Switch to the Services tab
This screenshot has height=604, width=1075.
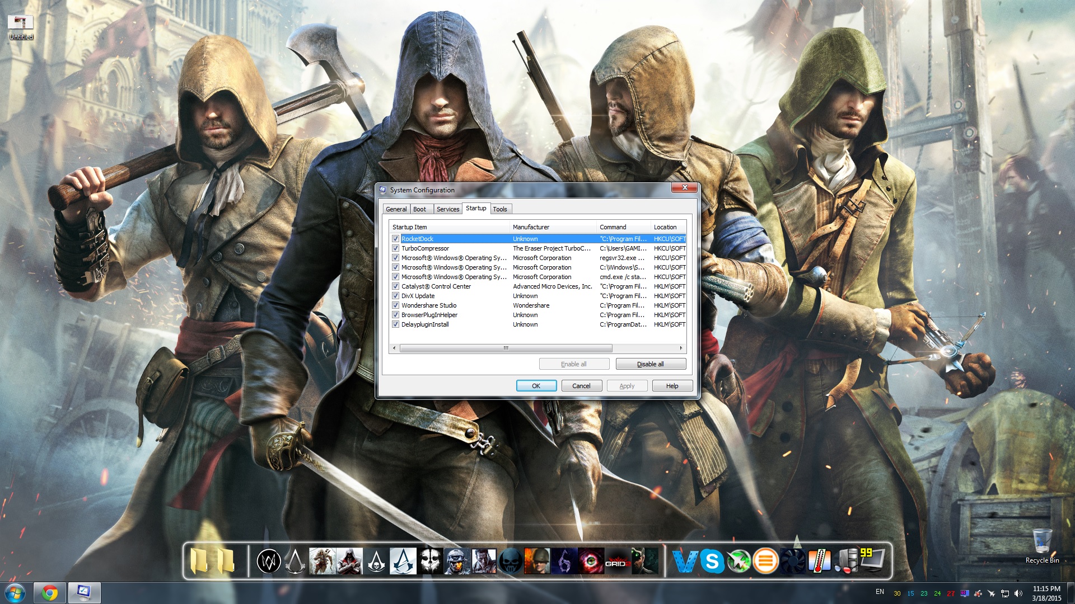click(x=447, y=209)
